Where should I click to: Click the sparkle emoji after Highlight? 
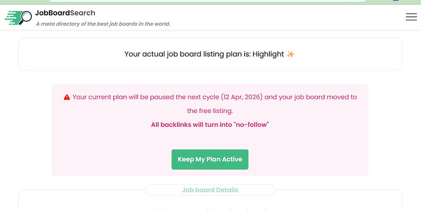point(290,54)
